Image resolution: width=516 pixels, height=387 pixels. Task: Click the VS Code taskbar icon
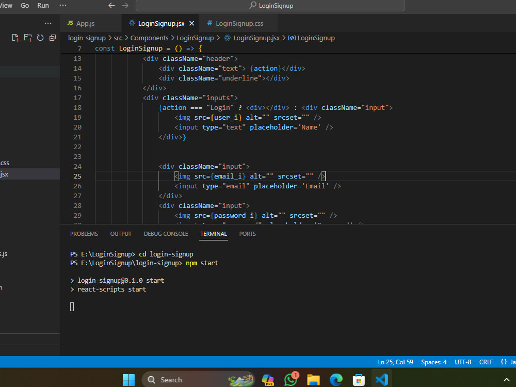coord(382,380)
